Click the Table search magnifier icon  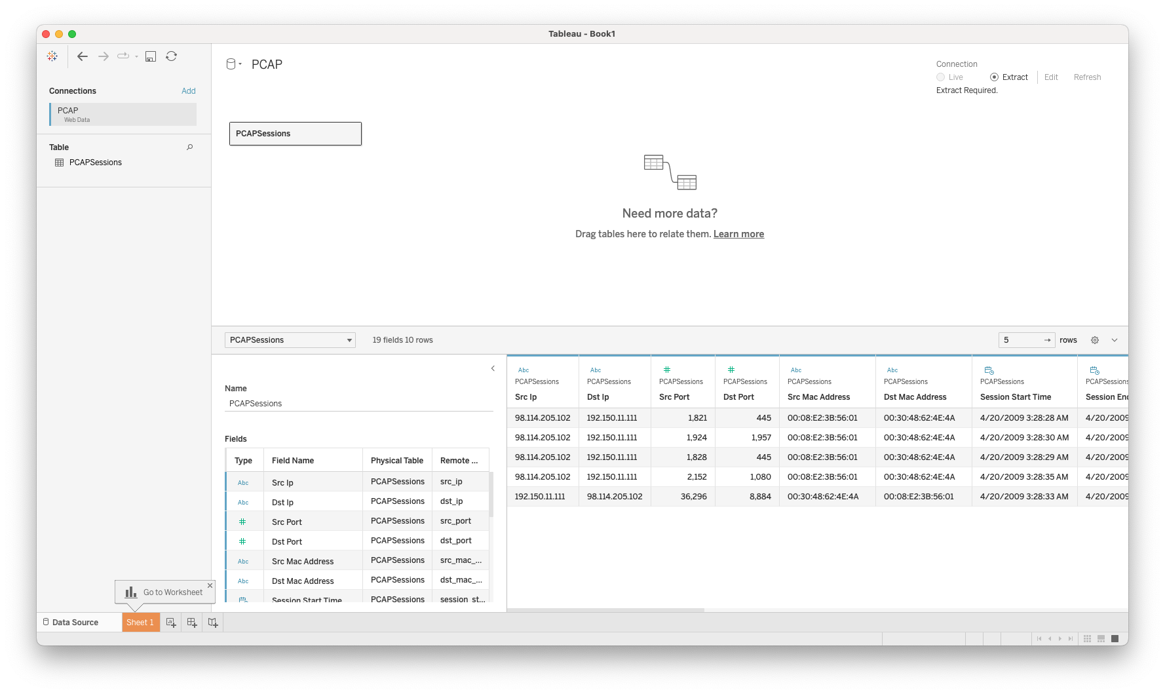click(x=190, y=147)
